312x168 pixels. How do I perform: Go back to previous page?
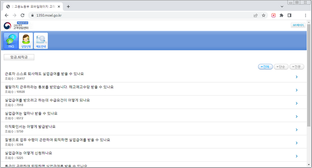(x=7, y=15)
